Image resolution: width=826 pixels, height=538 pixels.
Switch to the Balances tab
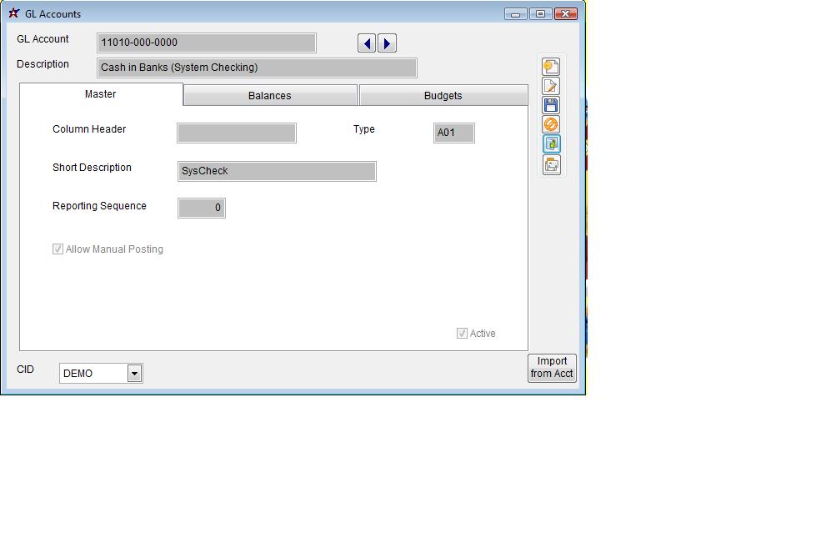(x=270, y=96)
